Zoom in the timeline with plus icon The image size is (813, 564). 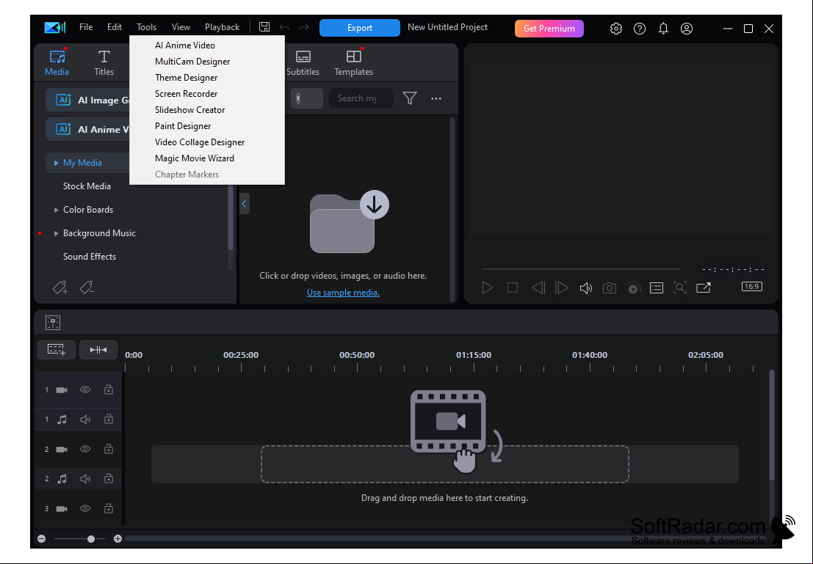pyautogui.click(x=118, y=538)
